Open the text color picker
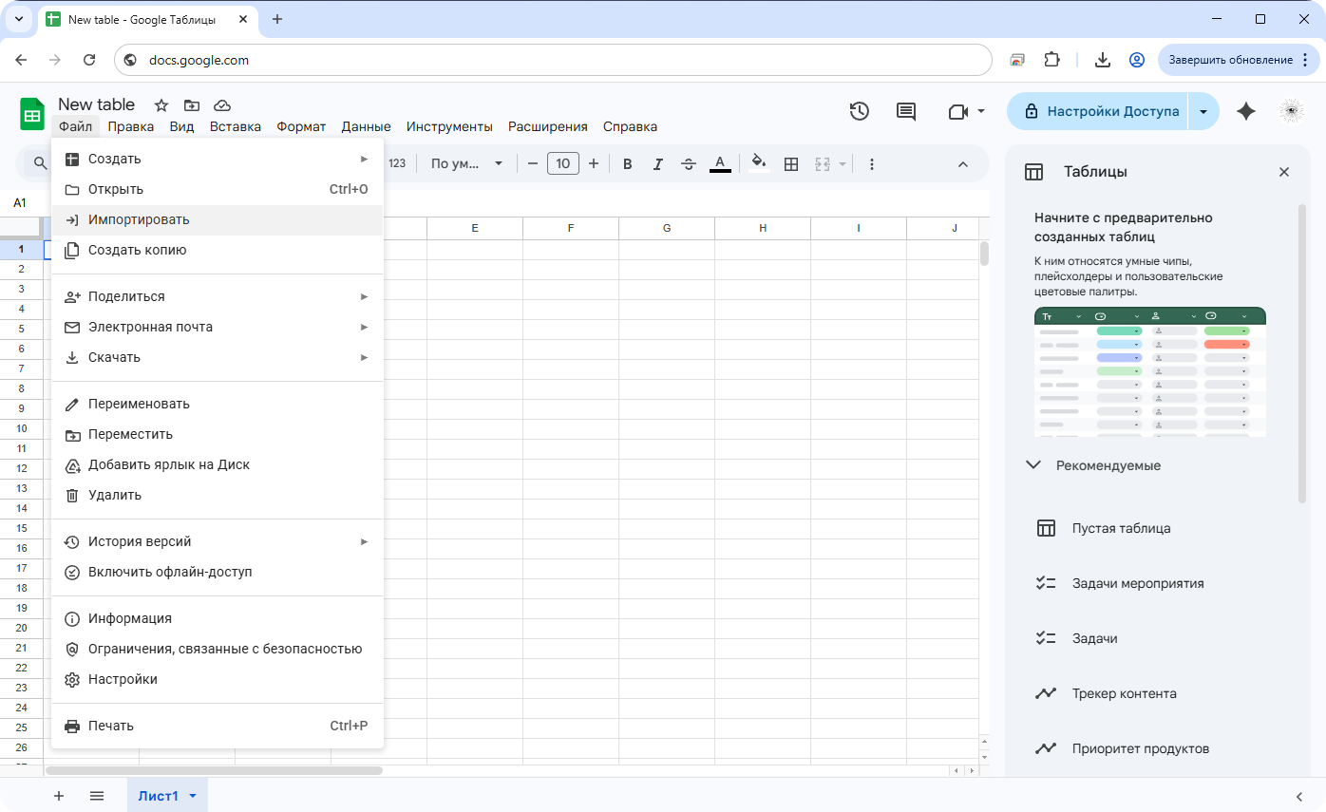 point(720,164)
